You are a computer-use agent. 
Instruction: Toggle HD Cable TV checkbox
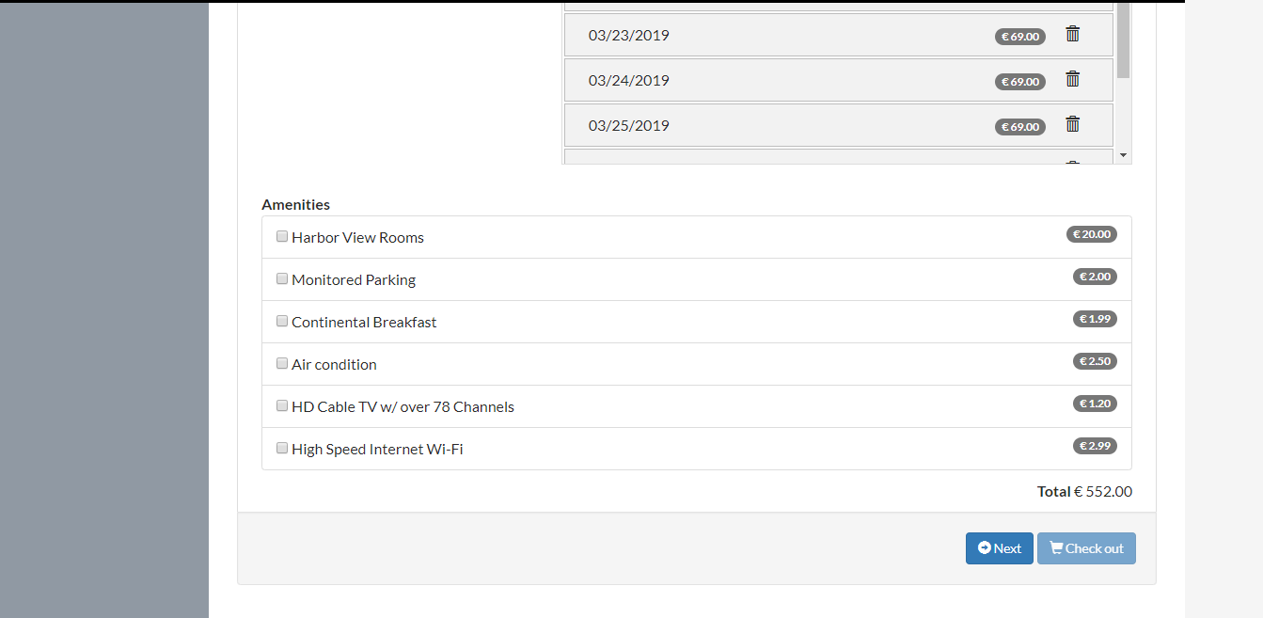click(282, 406)
